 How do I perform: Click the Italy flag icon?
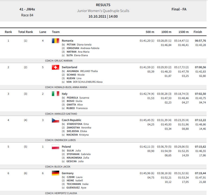click(x=55, y=94)
